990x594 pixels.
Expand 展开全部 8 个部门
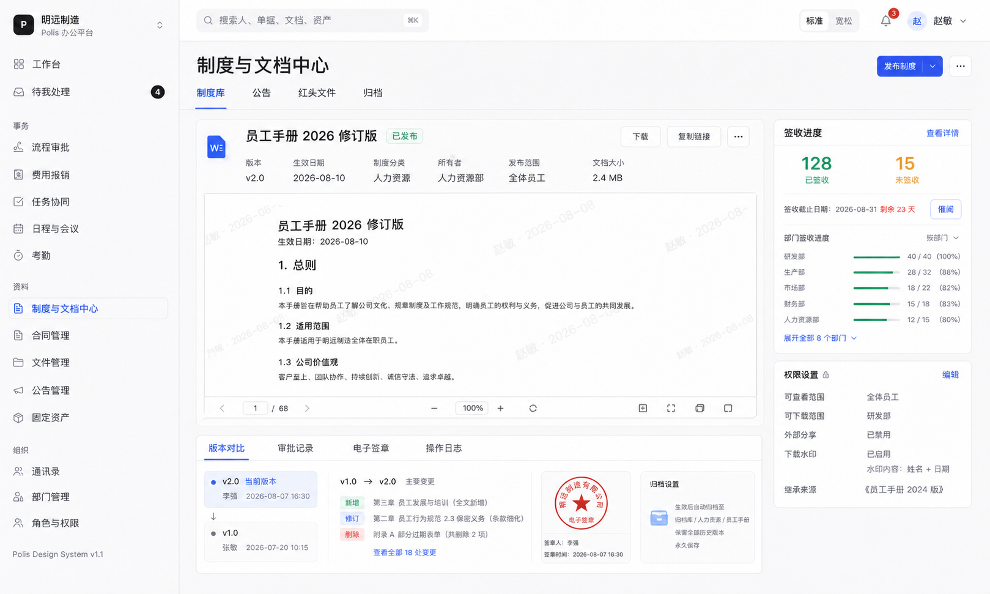820,338
